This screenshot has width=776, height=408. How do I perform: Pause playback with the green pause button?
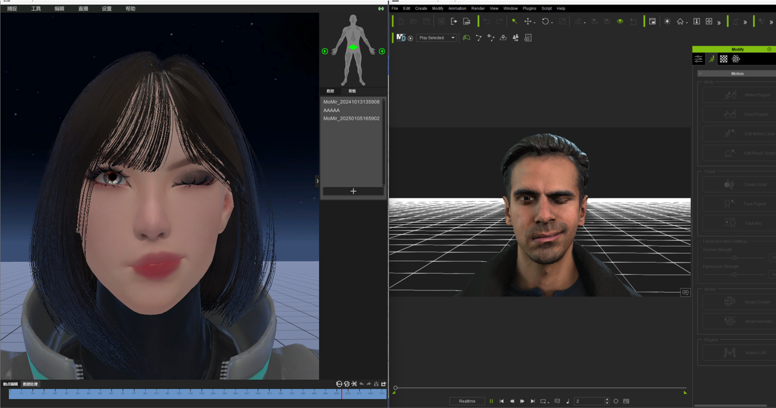pyautogui.click(x=491, y=402)
